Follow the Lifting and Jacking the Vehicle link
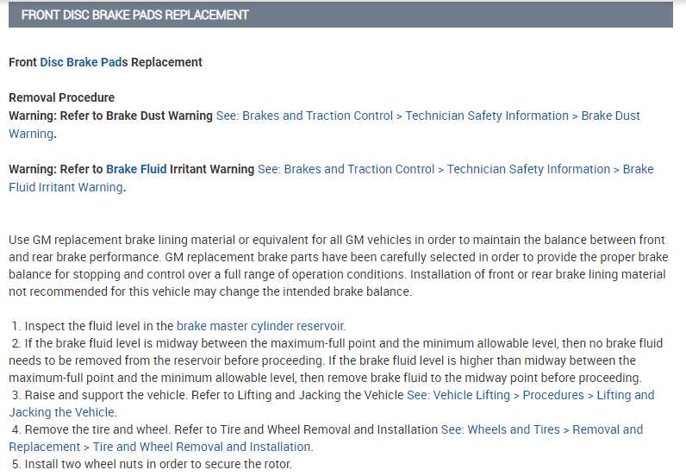 click(530, 395)
